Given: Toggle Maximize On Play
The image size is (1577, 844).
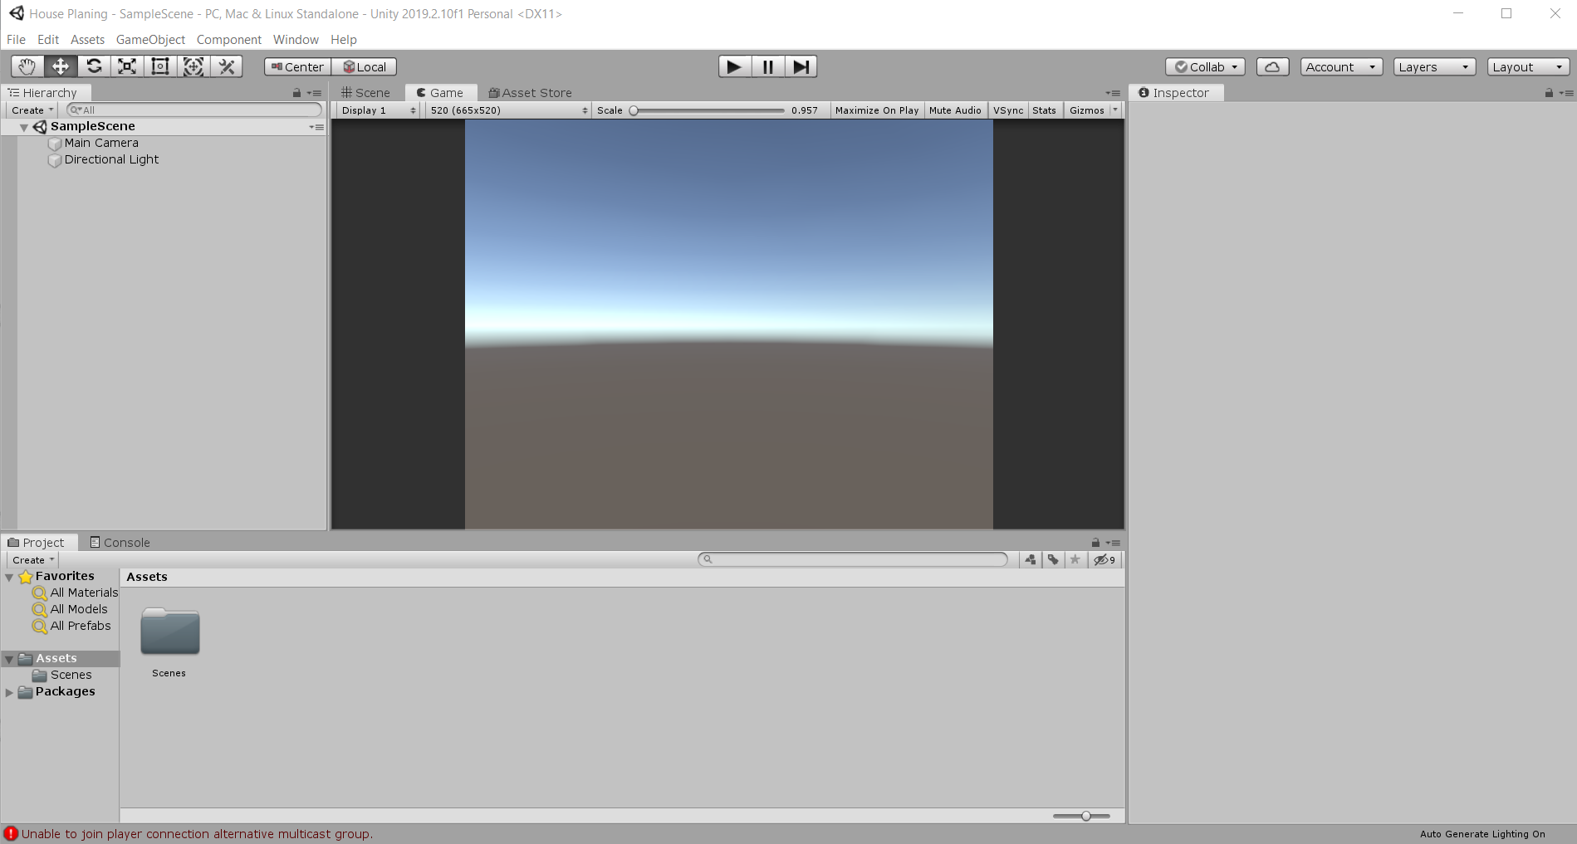Looking at the screenshot, I should pyautogui.click(x=876, y=110).
